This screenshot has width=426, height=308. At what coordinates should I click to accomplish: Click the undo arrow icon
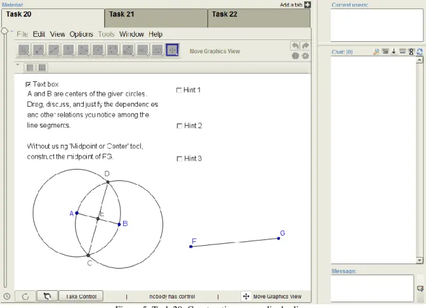coord(295,45)
